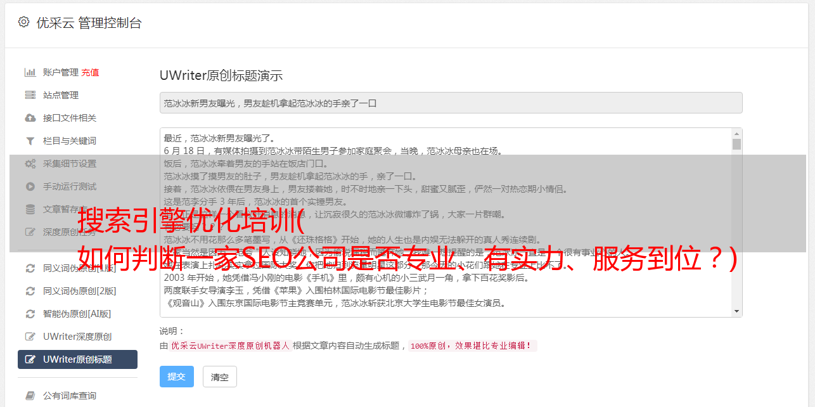The image size is (815, 407).
Task: Click the edit icon for UWriter深度原创
Action: [x=30, y=337]
